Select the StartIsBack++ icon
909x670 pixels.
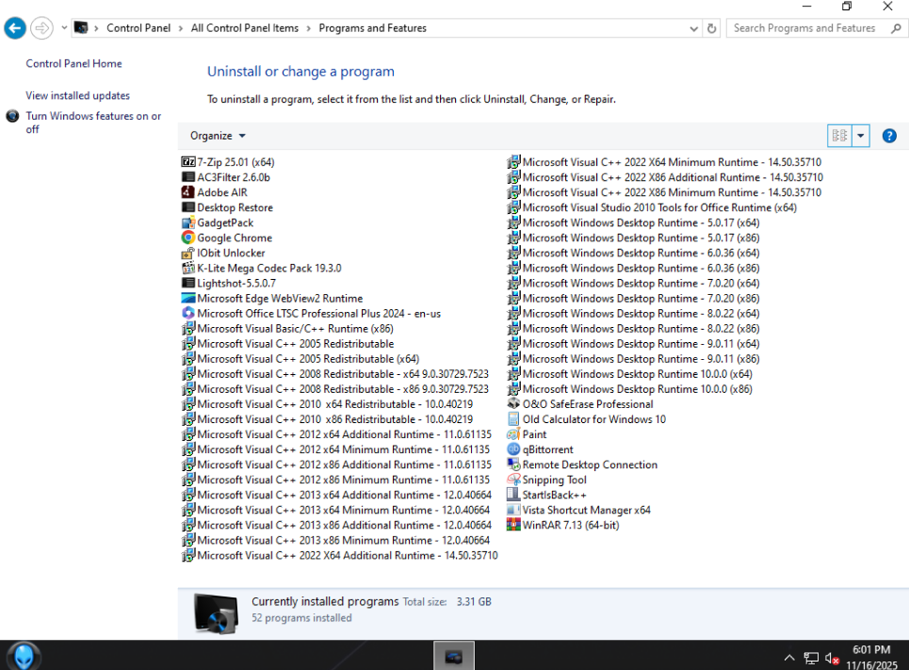coord(513,495)
